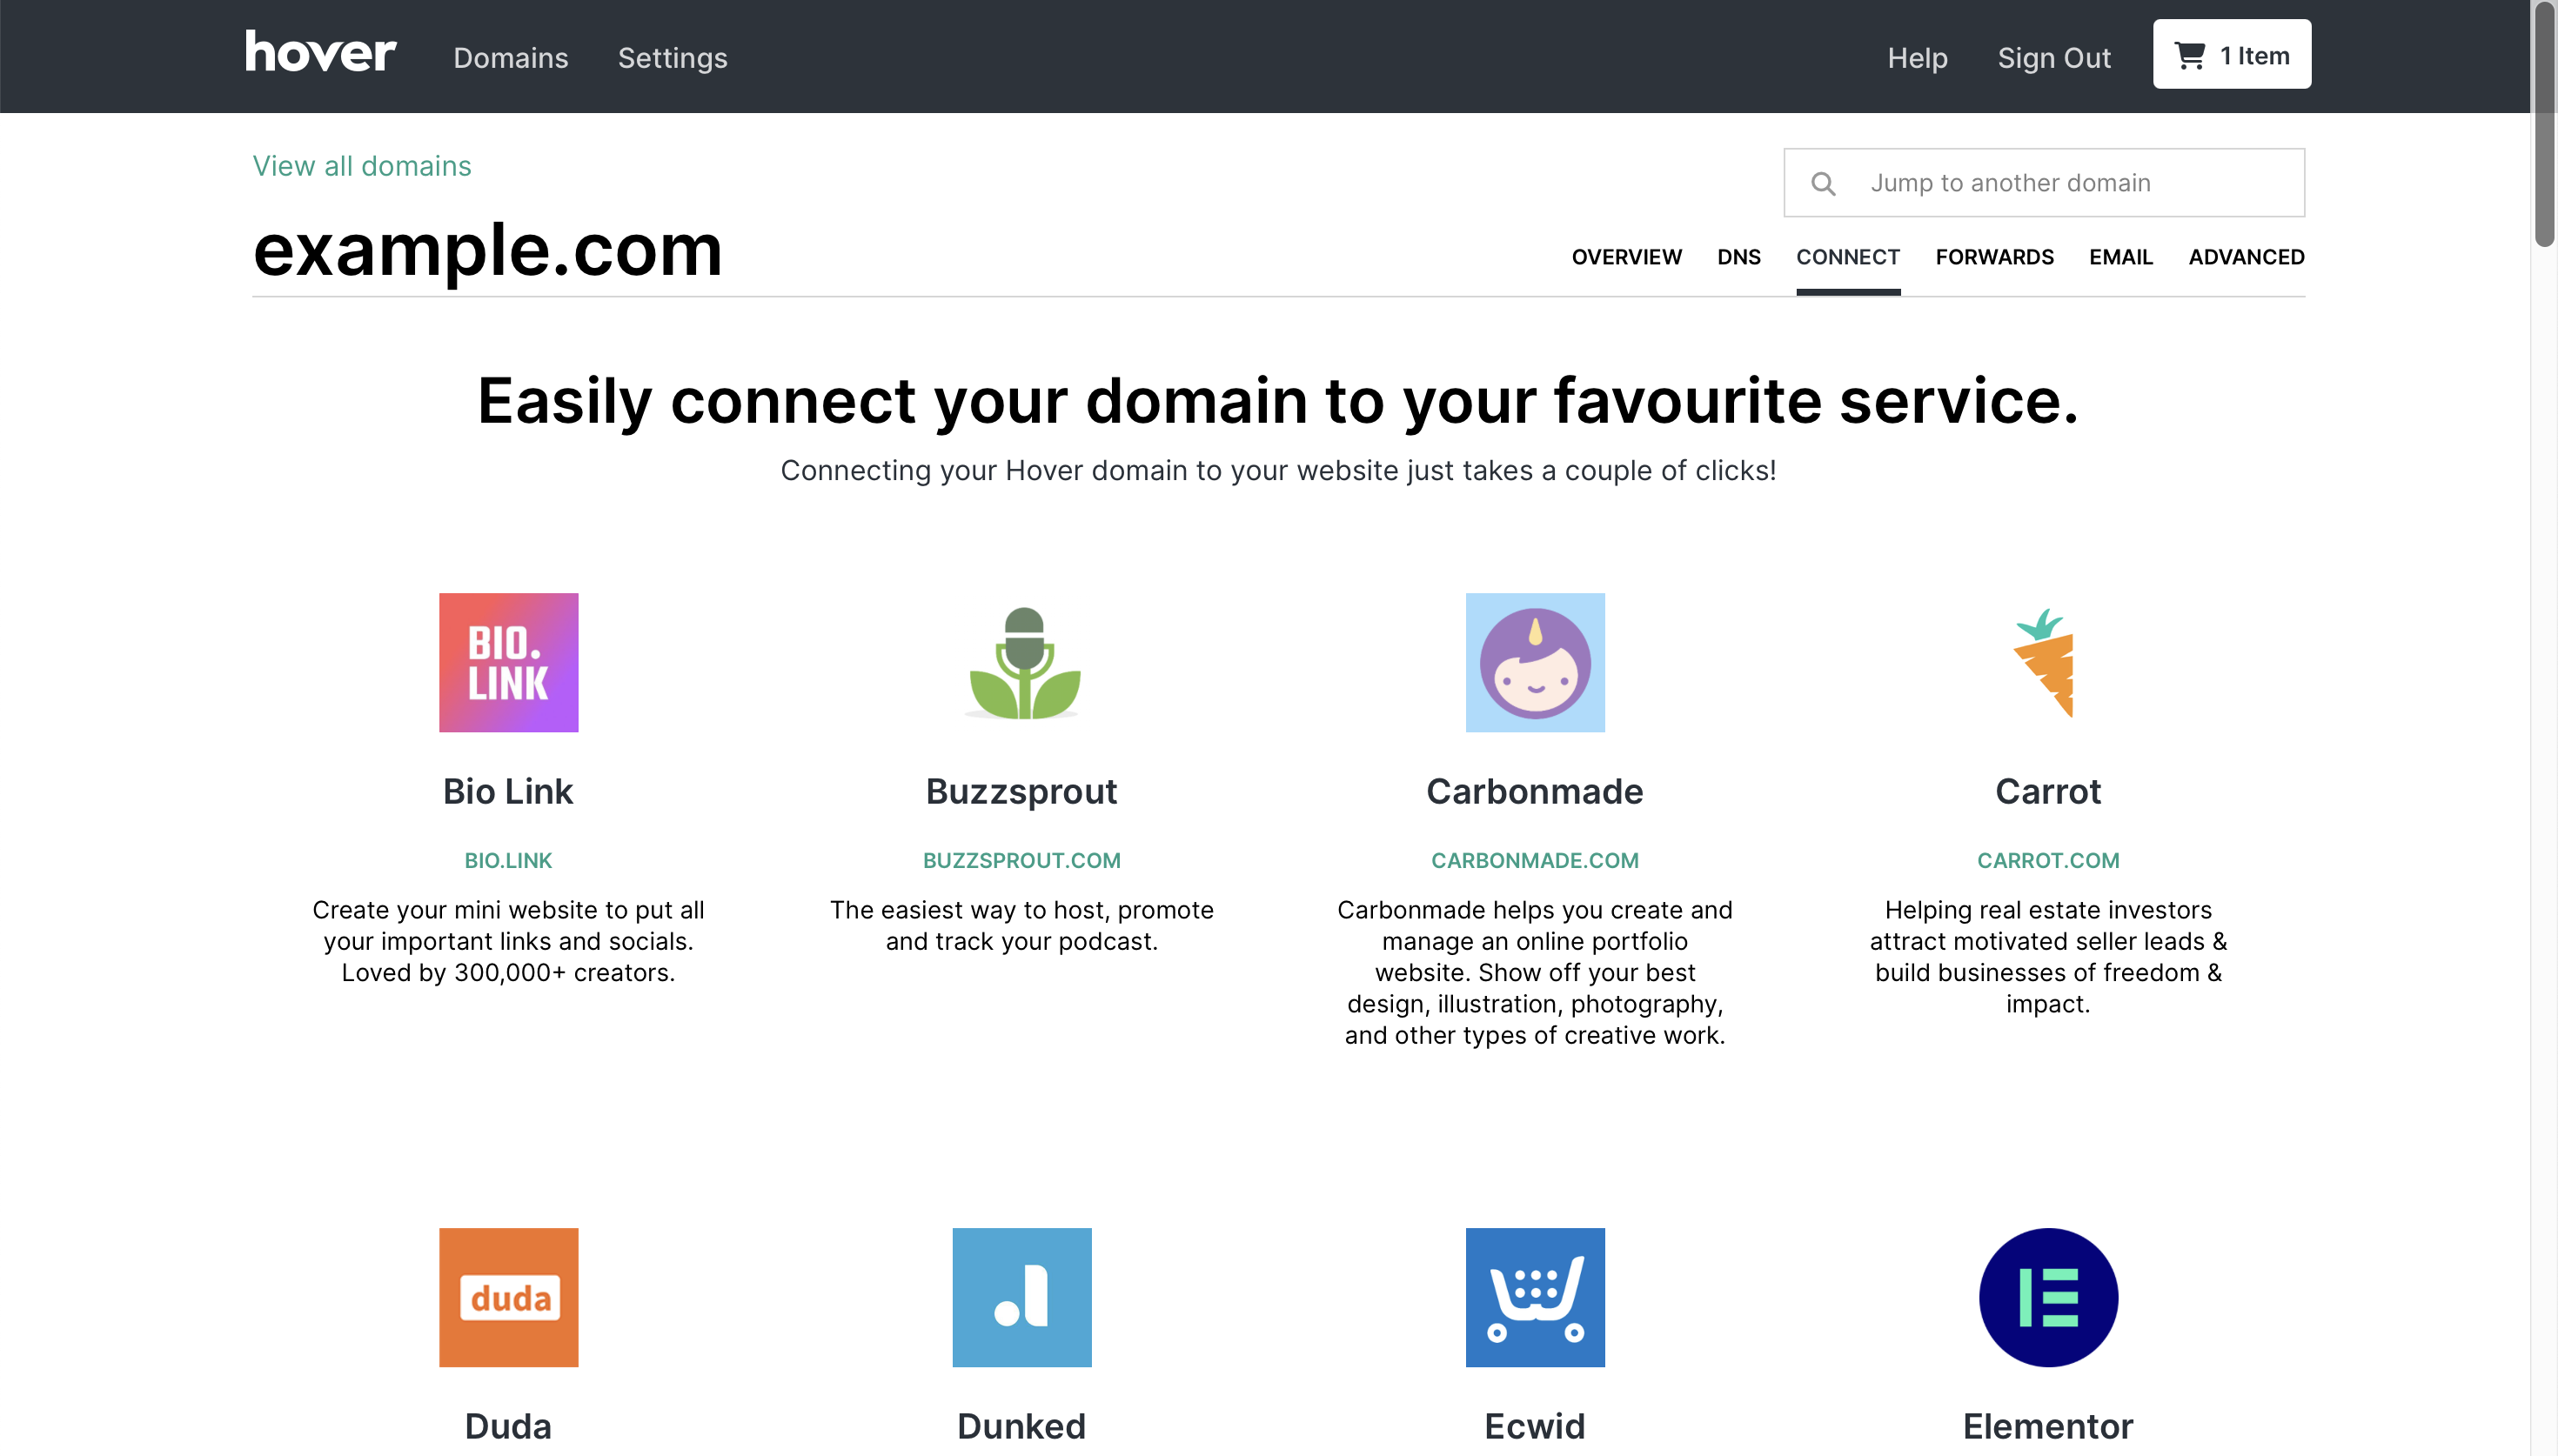Click View all domains link
The height and width of the screenshot is (1456, 2558).
pyautogui.click(x=361, y=166)
